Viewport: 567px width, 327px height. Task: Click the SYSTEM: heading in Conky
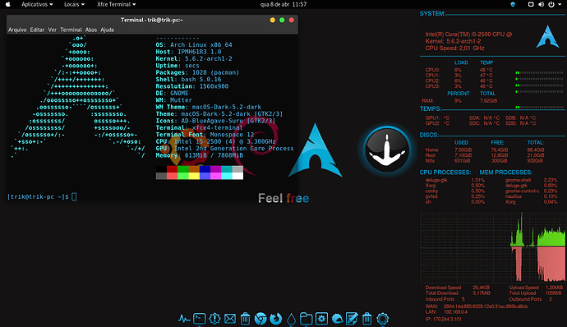432,14
